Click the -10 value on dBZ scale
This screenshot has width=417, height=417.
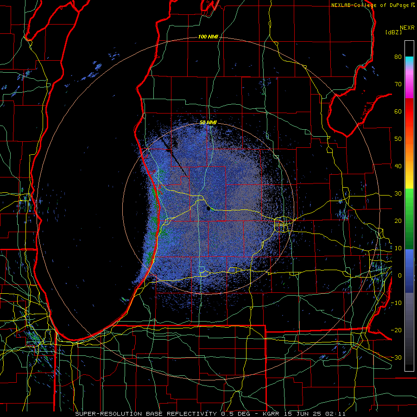pyautogui.click(x=396, y=303)
